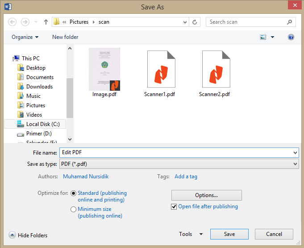Open the Save as type dropdown
The height and width of the screenshot is (248, 304).
coord(179,164)
